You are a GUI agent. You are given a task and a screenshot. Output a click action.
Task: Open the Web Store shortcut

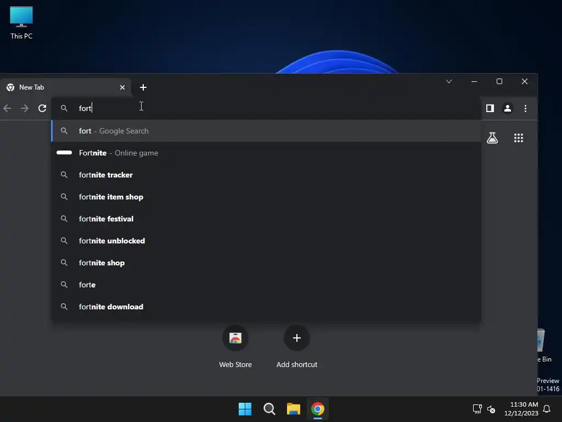click(x=235, y=346)
